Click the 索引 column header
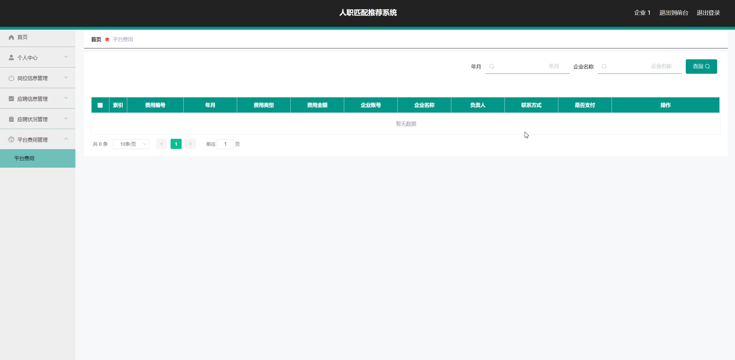The height and width of the screenshot is (360, 735). pos(118,105)
